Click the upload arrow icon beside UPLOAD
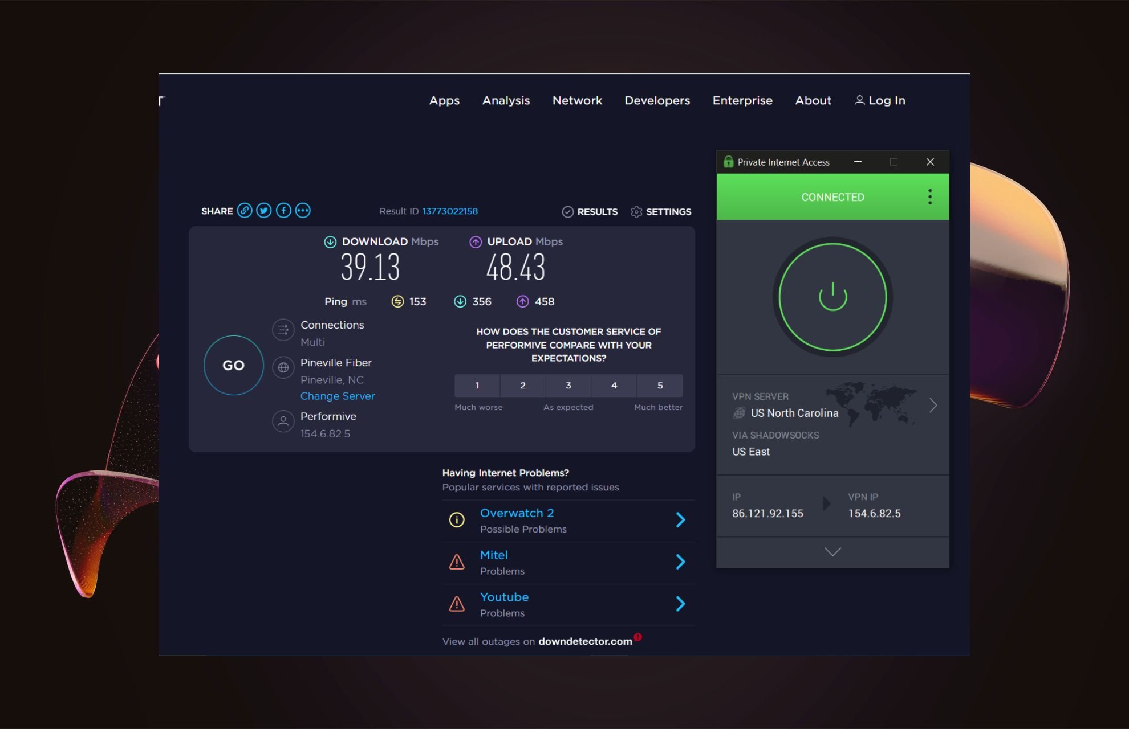 [x=476, y=242]
